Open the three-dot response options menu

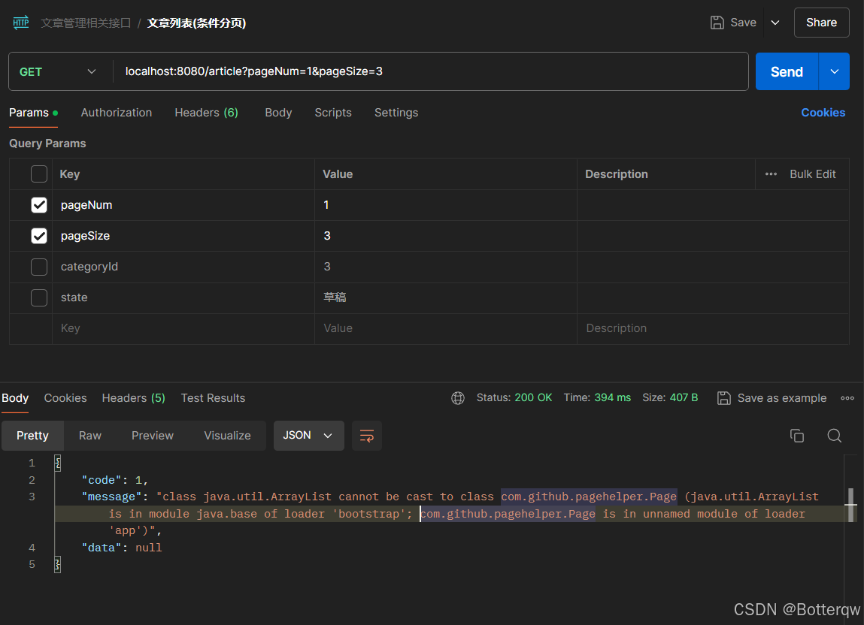[x=847, y=398]
